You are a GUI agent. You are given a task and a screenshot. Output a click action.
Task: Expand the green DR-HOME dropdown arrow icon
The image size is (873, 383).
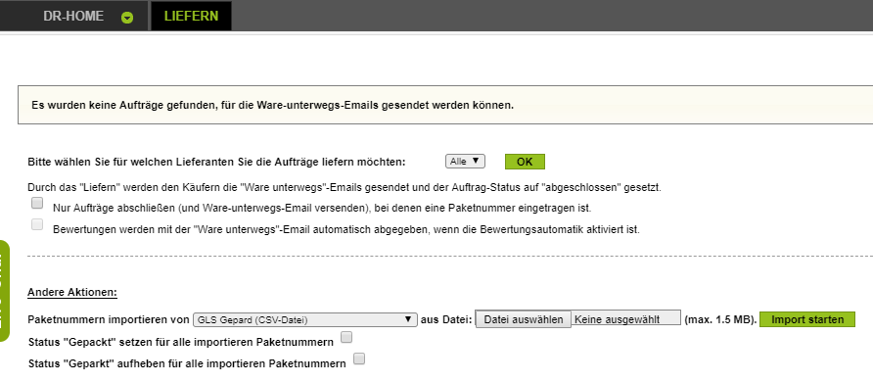127,18
